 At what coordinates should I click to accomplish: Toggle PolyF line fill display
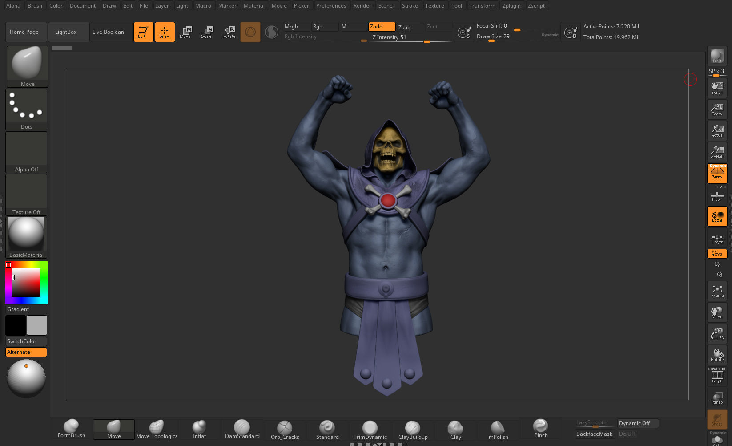click(x=717, y=376)
